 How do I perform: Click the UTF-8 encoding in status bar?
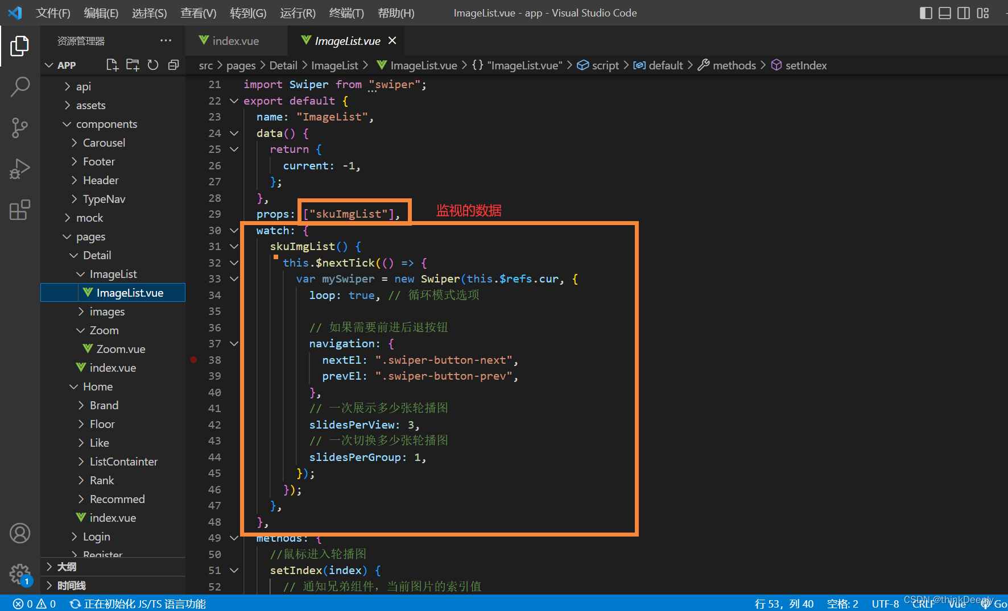[x=885, y=604]
